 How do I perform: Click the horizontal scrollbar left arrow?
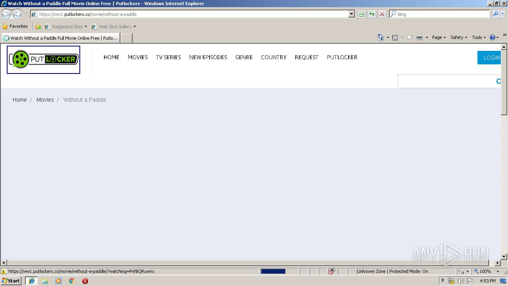[x=4, y=263]
